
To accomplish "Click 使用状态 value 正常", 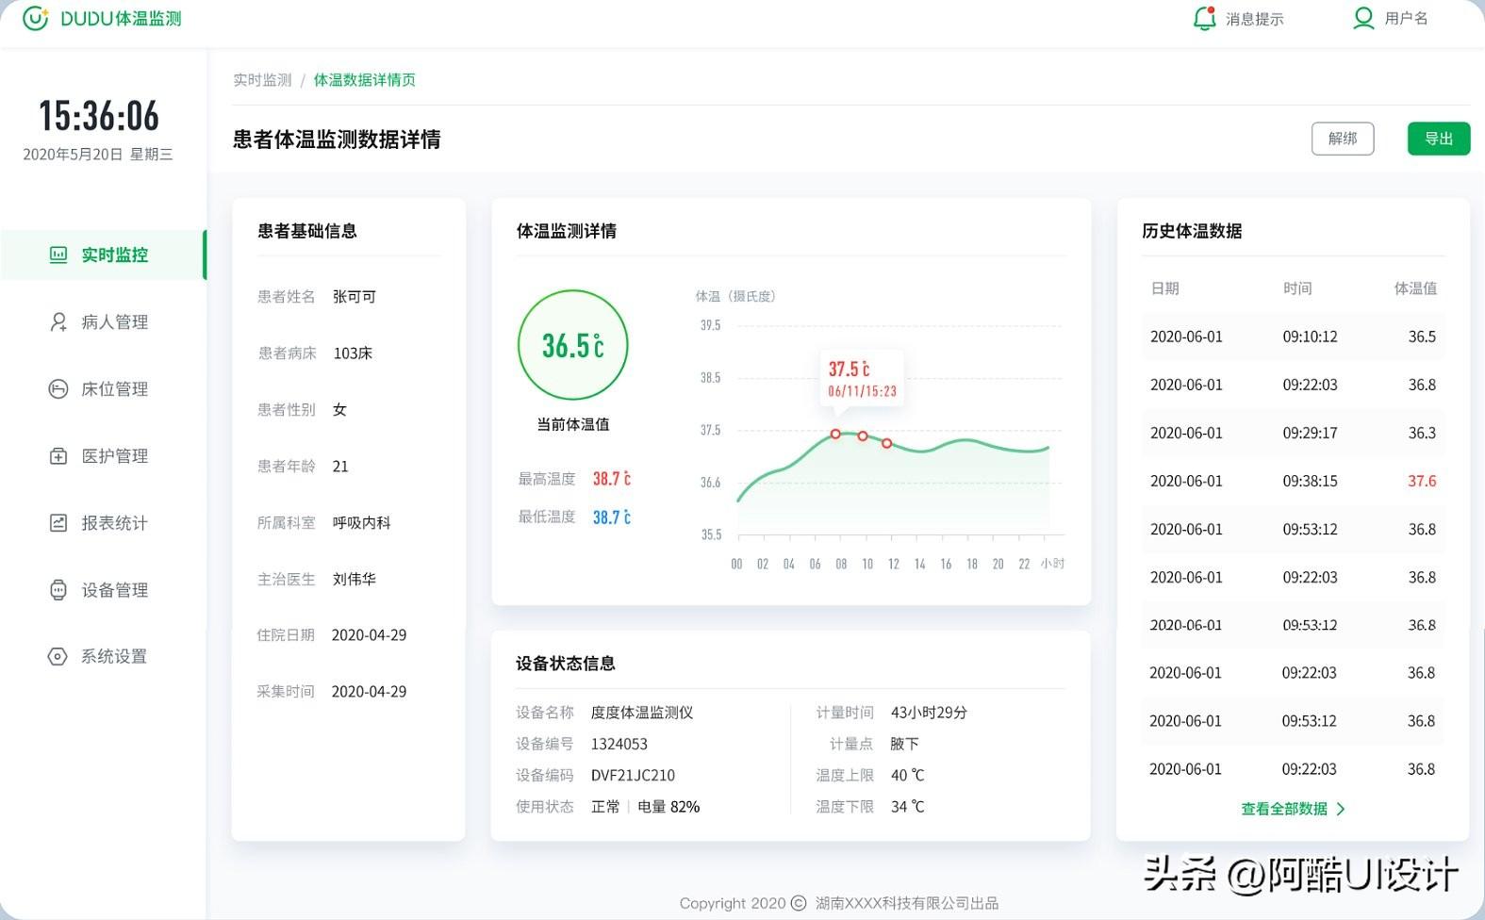I will (605, 807).
